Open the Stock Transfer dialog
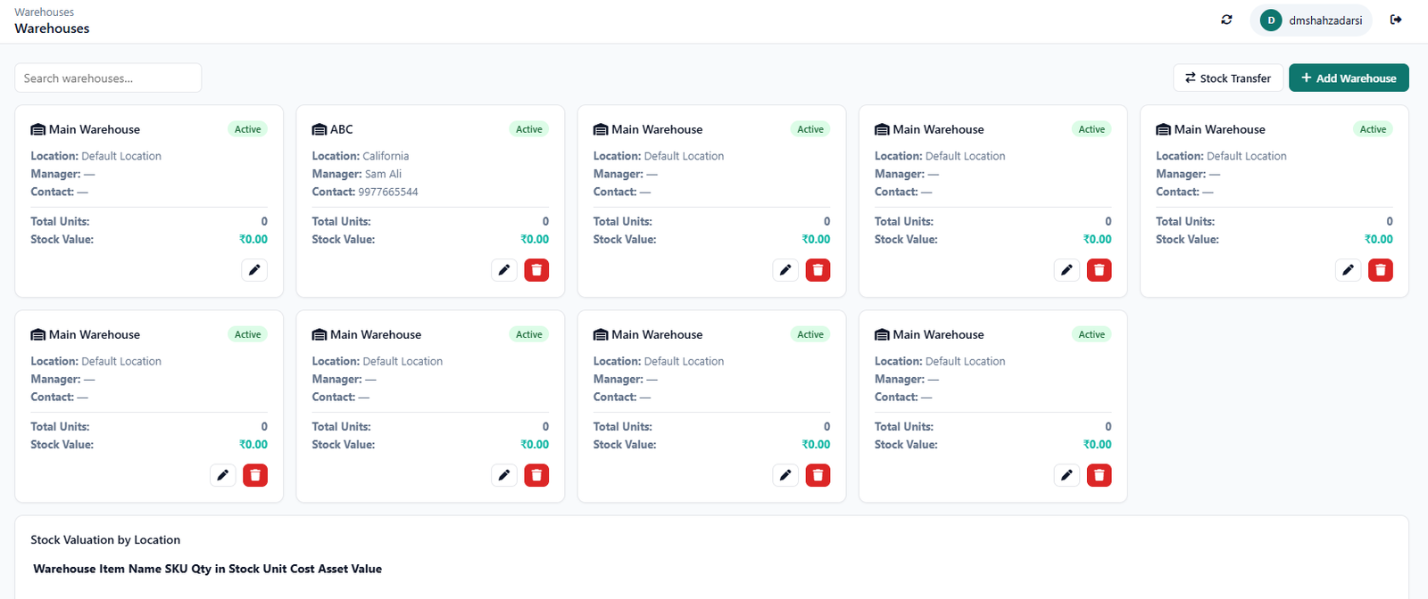The width and height of the screenshot is (1428, 599). [1228, 78]
